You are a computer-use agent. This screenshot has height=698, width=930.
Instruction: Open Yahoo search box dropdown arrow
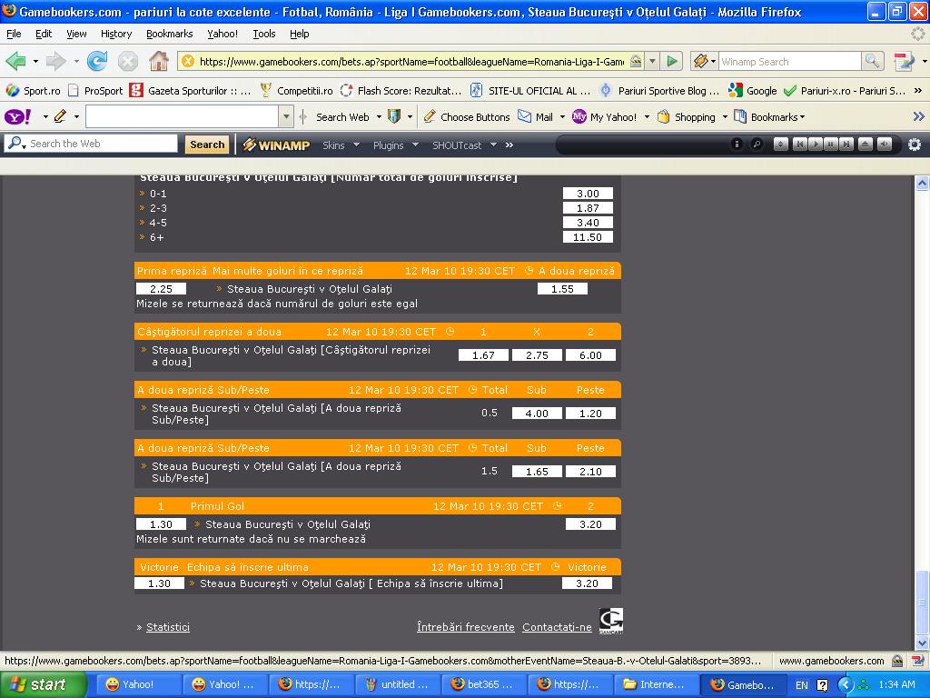pos(286,117)
